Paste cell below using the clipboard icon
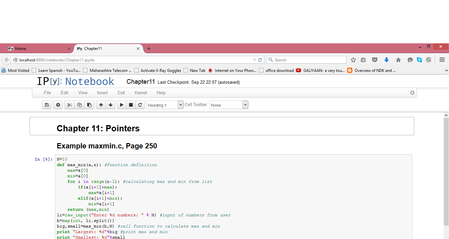Screen dimensions: 449x239 coord(89,105)
